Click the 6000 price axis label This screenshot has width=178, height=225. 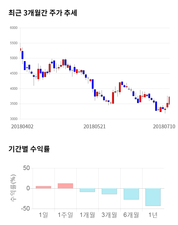pos(14,28)
